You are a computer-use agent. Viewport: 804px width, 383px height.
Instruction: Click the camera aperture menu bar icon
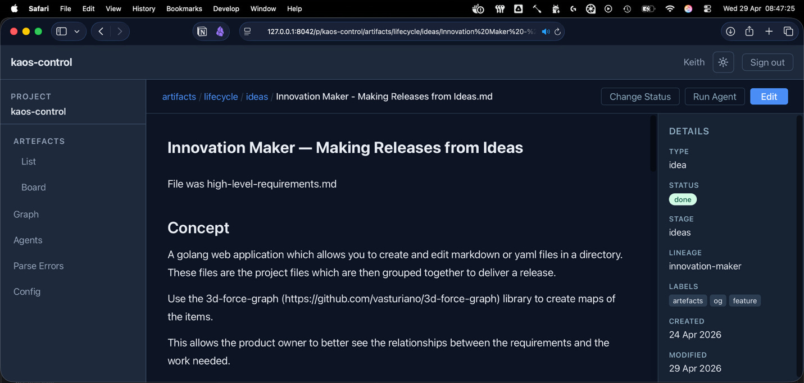pos(590,8)
